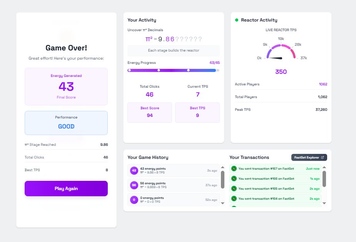Click the external link icon in FastSet Explorer
This screenshot has height=242, width=356.
point(323,157)
